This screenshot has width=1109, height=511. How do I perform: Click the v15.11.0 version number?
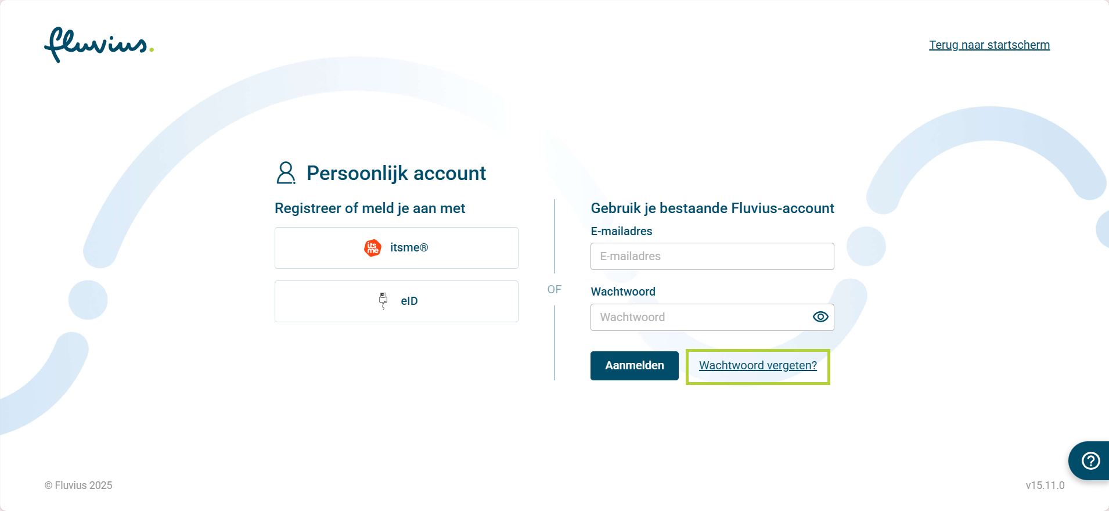tap(1045, 485)
